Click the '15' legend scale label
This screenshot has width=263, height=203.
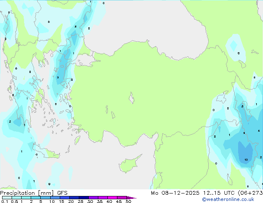pyautogui.click(x=61, y=201)
